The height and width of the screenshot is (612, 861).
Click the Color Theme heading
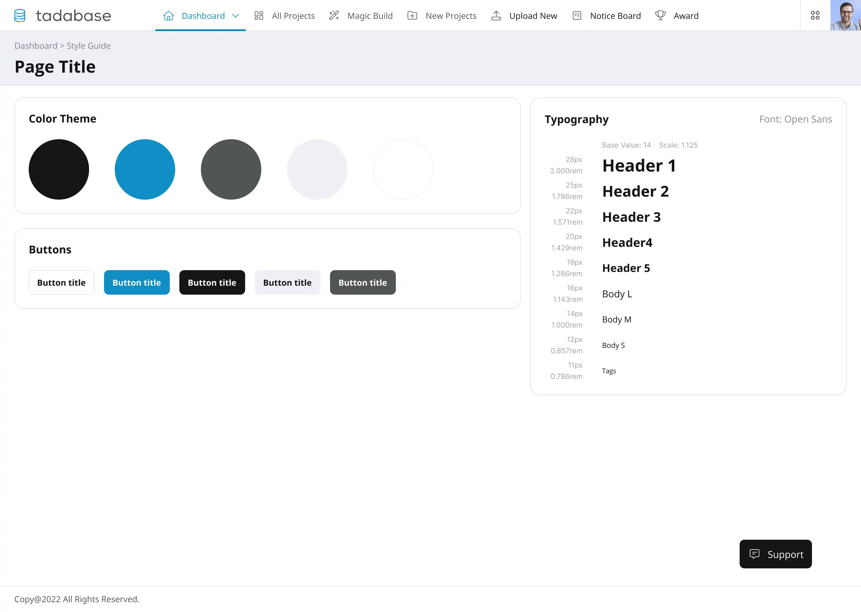tap(62, 119)
